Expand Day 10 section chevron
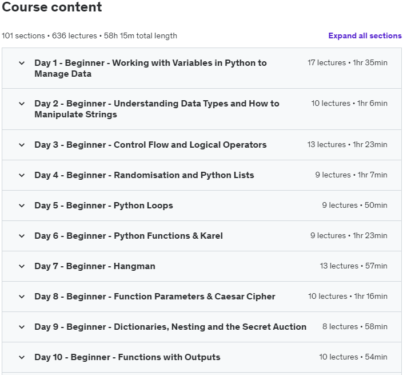 pyautogui.click(x=22, y=357)
